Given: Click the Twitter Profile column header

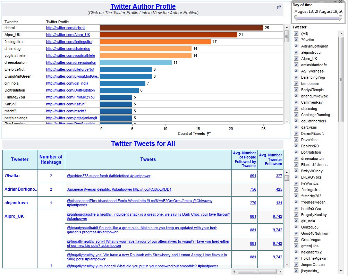Looking at the screenshot, I should click(x=57, y=22).
